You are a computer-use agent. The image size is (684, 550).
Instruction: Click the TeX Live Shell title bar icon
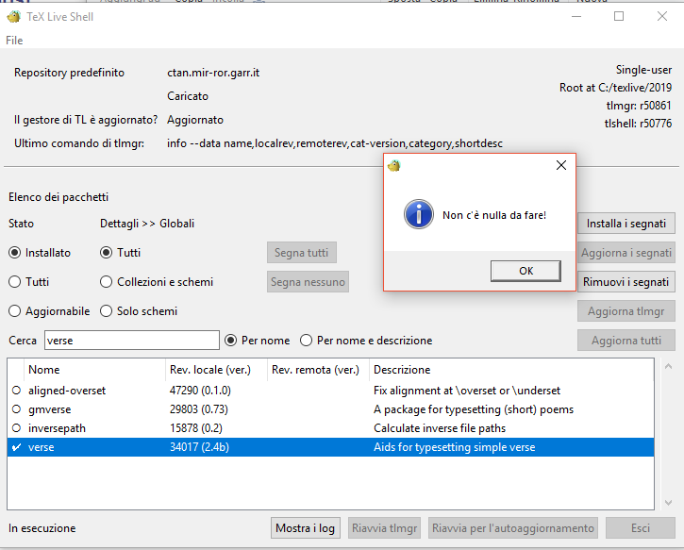14,17
